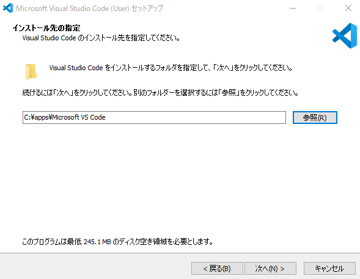
Task: Go back with the 戻る(B) button
Action: pyautogui.click(x=217, y=268)
